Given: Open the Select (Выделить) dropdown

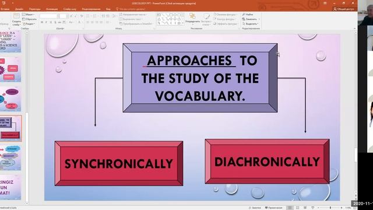Looking at the screenshot, I should (250, 24).
